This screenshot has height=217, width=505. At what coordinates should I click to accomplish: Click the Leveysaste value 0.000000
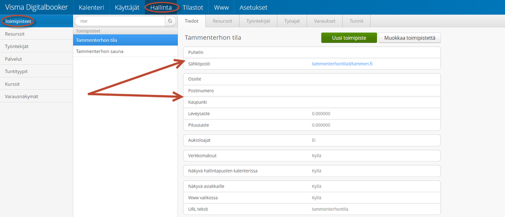[321, 114]
